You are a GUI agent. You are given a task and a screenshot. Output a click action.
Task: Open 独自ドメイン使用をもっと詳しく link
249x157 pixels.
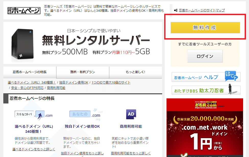pyautogui.click(x=82, y=153)
